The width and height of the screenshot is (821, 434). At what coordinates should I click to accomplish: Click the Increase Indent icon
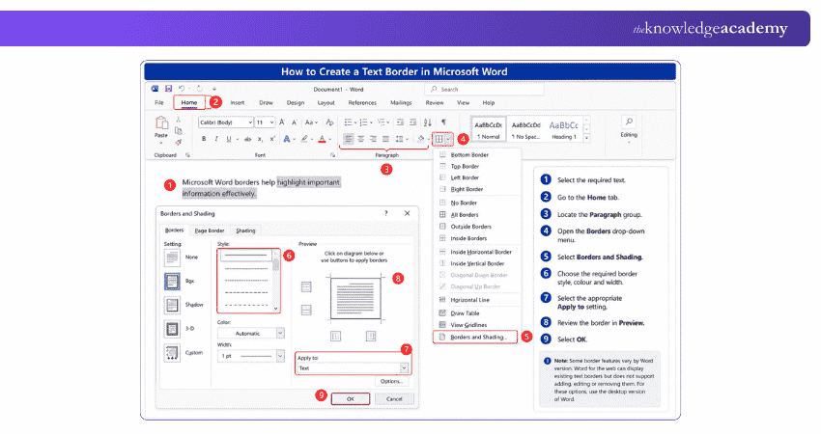click(x=412, y=122)
